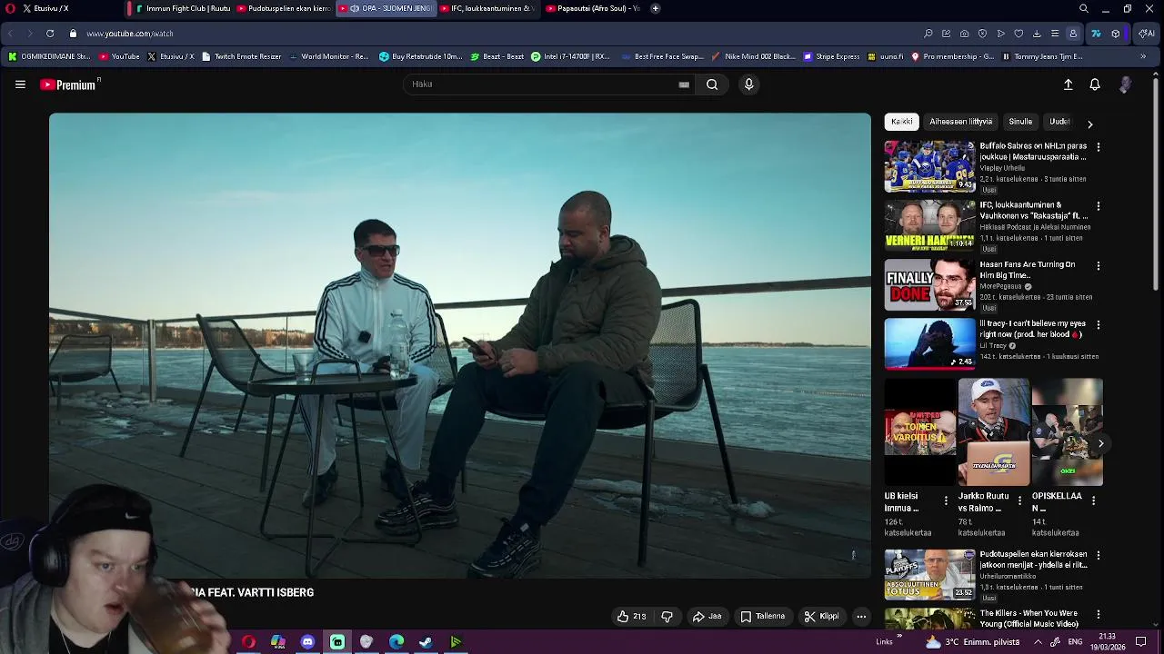Switch to the Papaoutai (Afro Soul) tab
The width and height of the screenshot is (1164, 654).
[x=593, y=8]
